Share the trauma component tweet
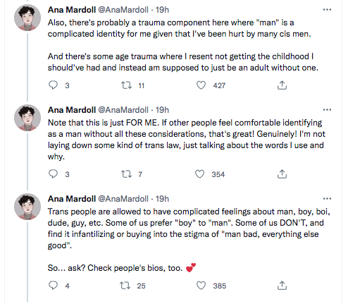The height and width of the screenshot is (304, 348). (x=282, y=85)
